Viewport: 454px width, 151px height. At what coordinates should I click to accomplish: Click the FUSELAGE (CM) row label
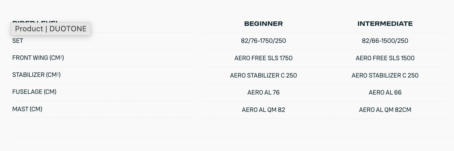pyautogui.click(x=34, y=92)
